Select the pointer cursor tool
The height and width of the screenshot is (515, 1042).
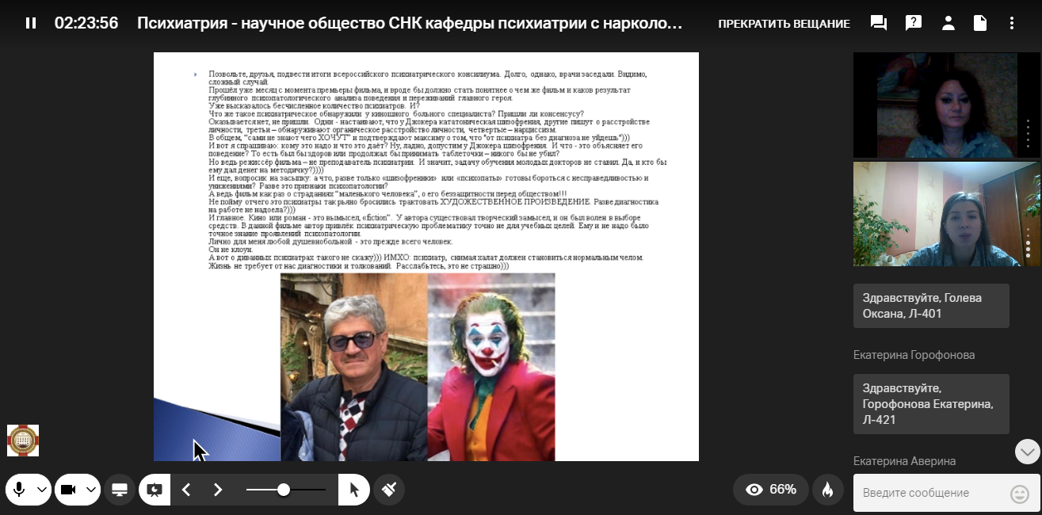coord(353,490)
